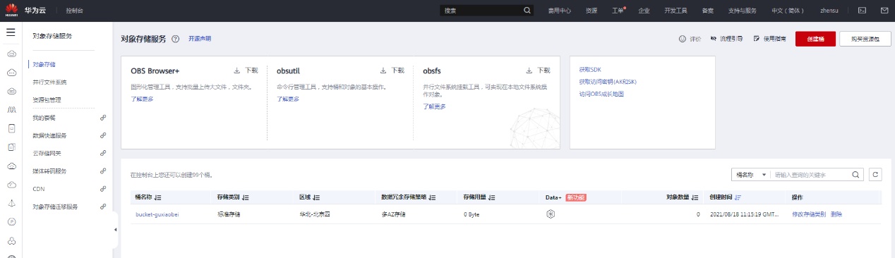The width and height of the screenshot is (895, 258).
Task: Sort by 存储类别 column
Action: click(x=246, y=197)
